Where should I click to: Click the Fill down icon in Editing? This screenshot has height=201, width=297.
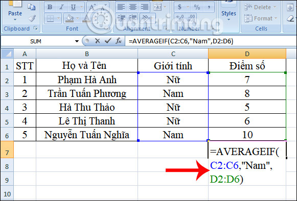click(290, 7)
